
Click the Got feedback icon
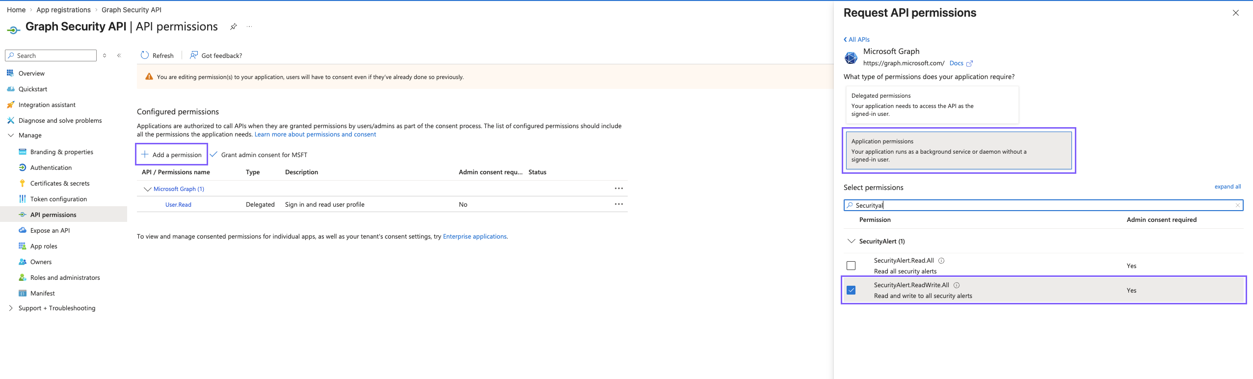194,55
